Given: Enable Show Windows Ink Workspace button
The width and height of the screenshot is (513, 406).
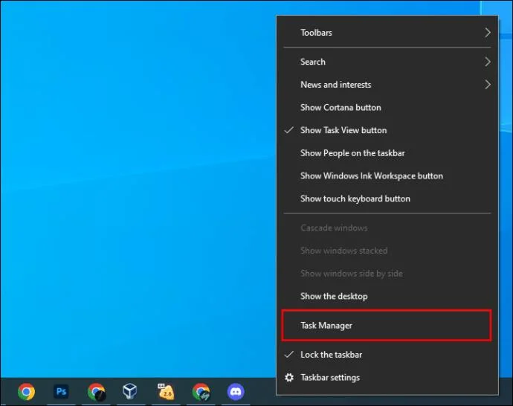Looking at the screenshot, I should pos(387,176).
